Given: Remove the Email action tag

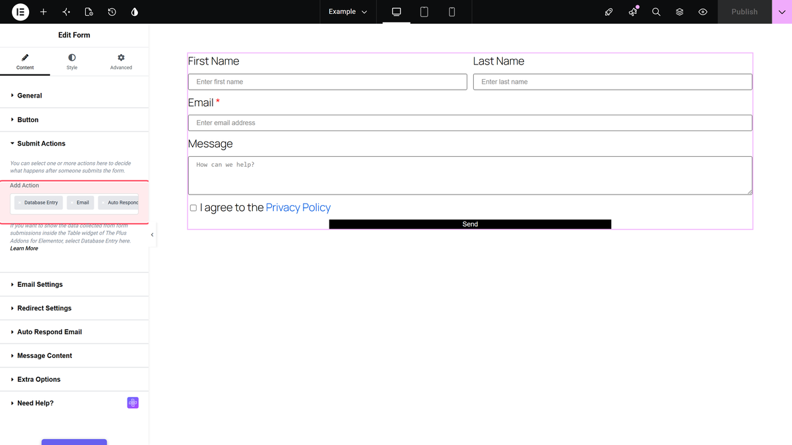Looking at the screenshot, I should pos(72,202).
